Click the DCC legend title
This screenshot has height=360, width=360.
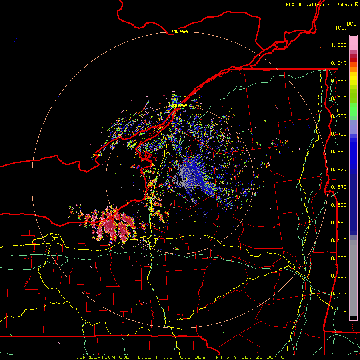(x=352, y=24)
